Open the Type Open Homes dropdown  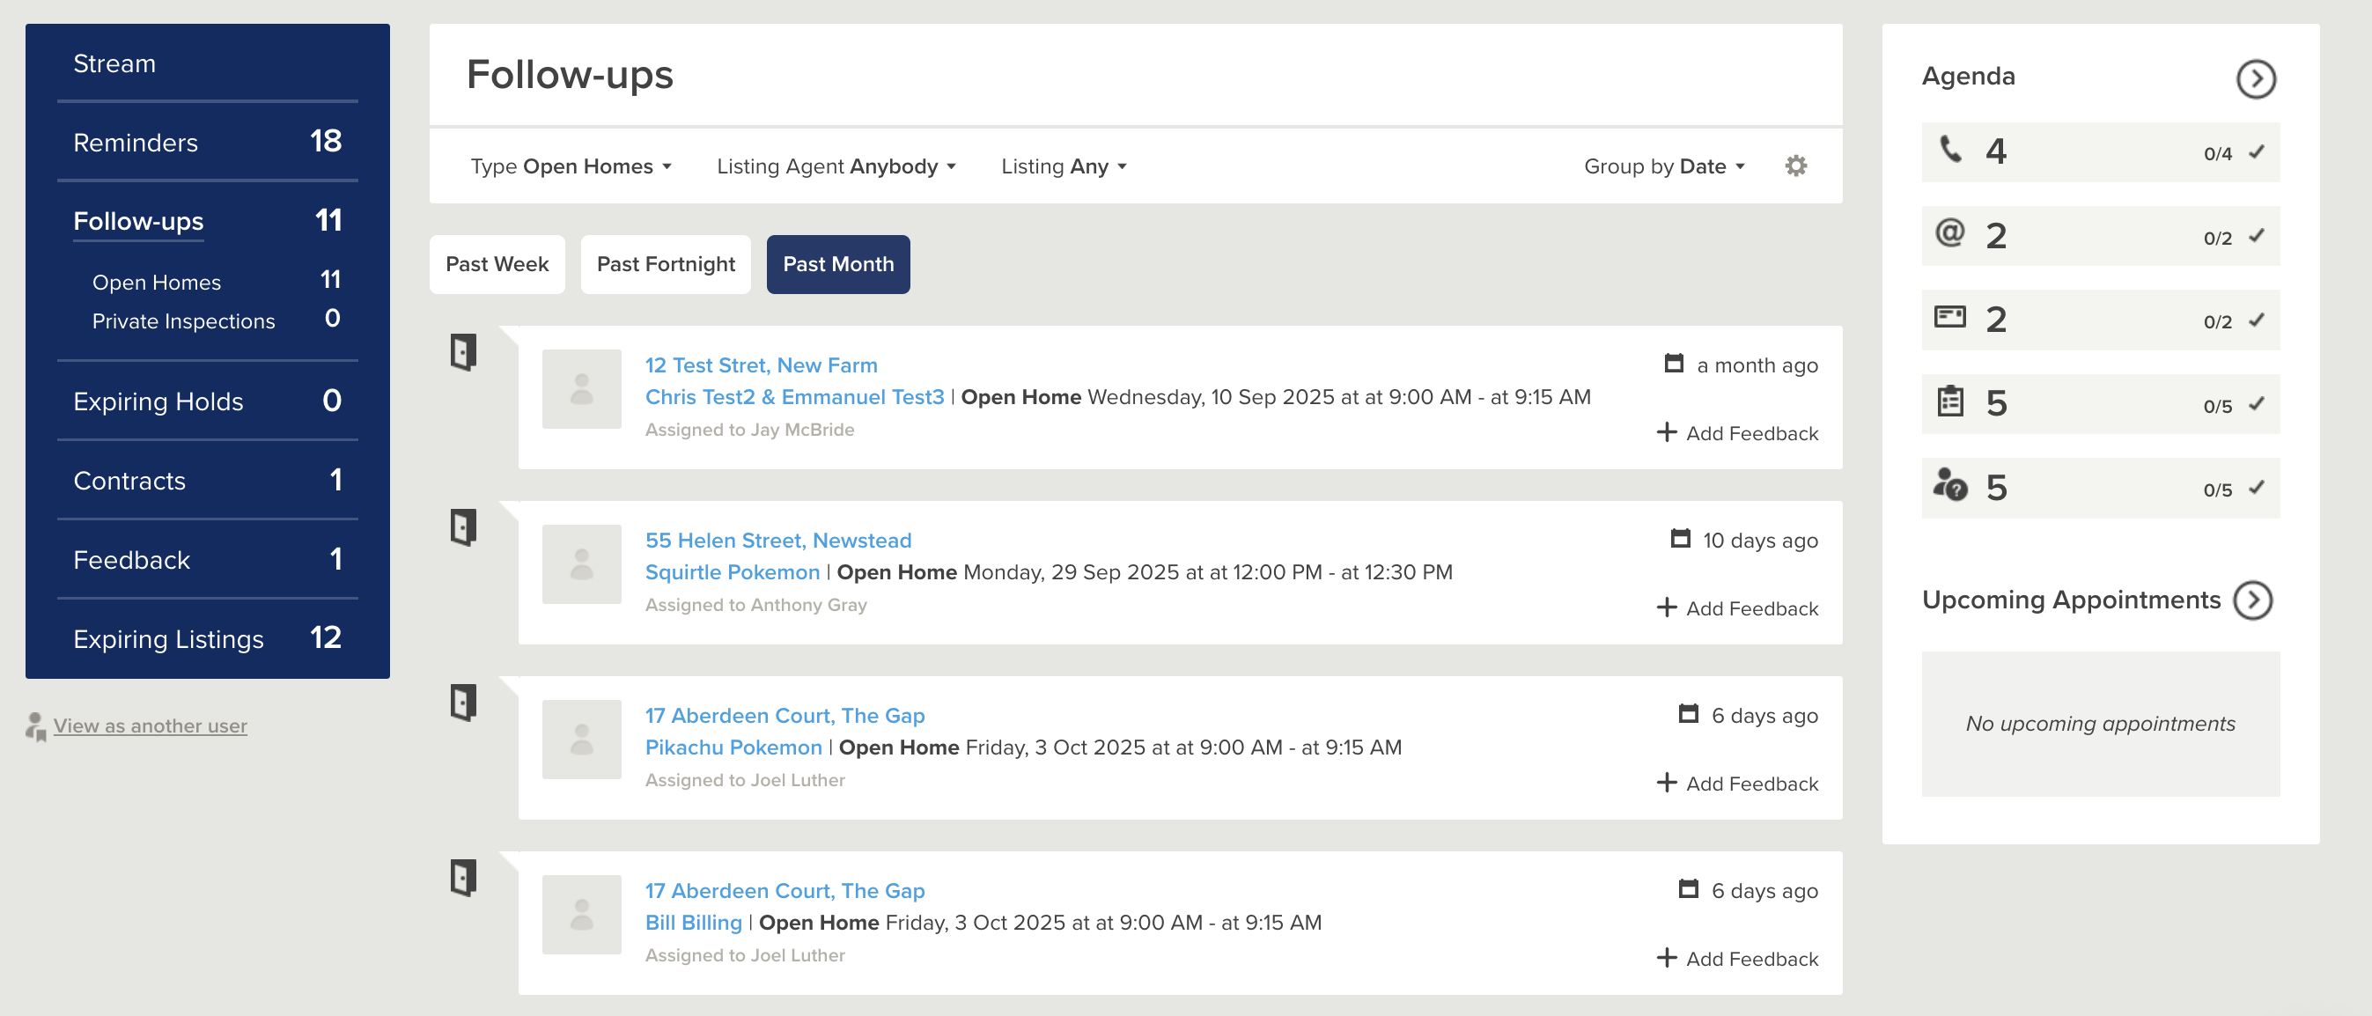click(x=571, y=166)
